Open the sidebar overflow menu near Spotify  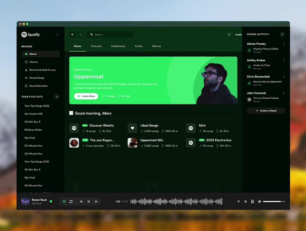(x=57, y=34)
